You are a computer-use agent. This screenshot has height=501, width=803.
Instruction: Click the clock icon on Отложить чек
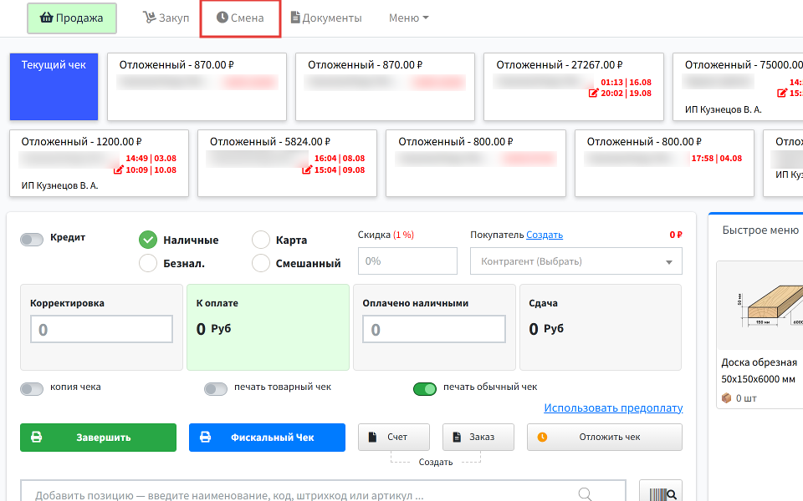click(542, 437)
